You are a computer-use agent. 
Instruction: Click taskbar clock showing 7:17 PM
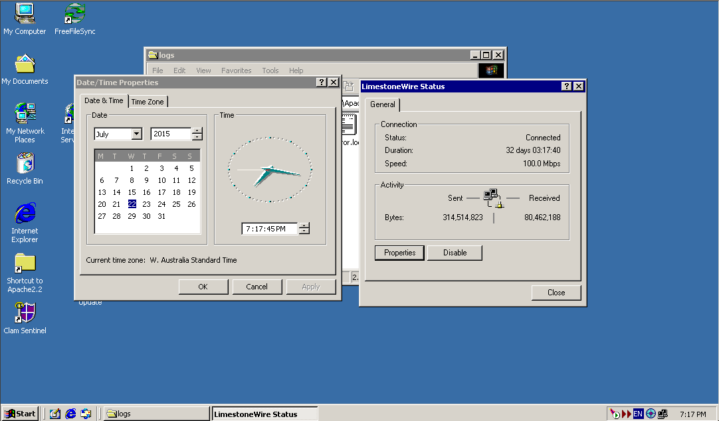693,414
